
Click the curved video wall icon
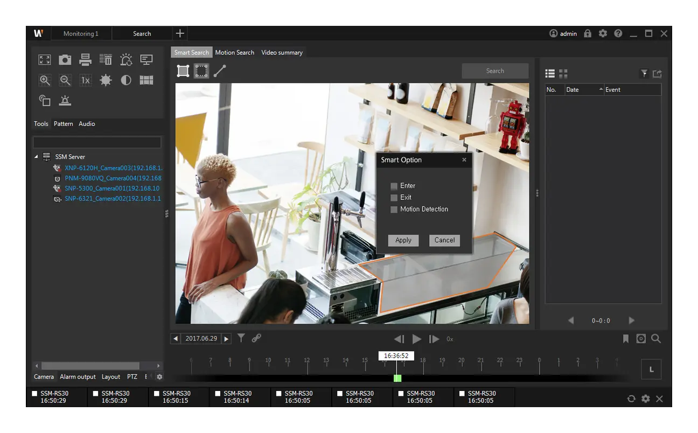tap(146, 80)
